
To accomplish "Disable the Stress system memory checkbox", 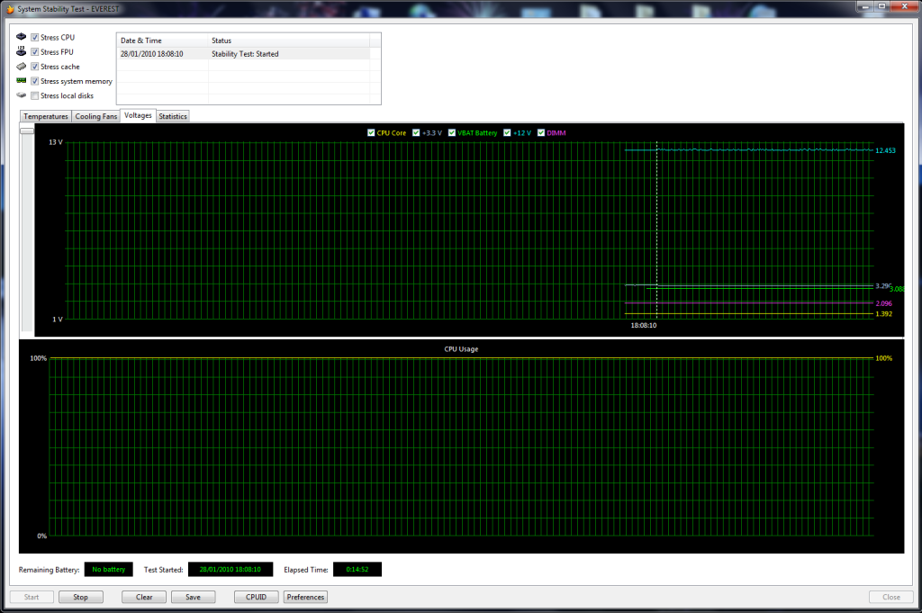I will (x=35, y=81).
